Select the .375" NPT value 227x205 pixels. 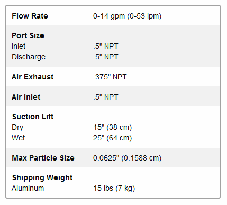coord(110,77)
